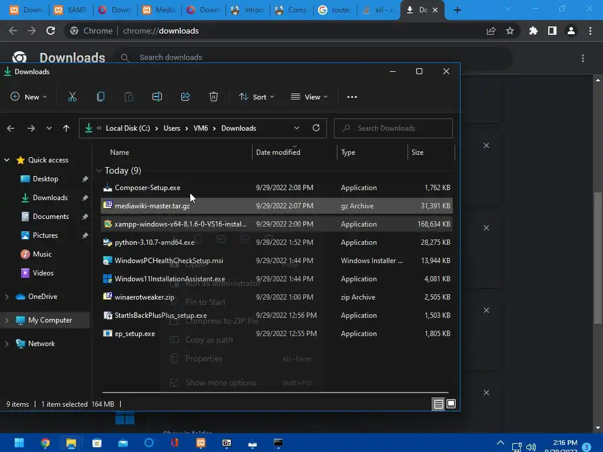Select Videos in navigation pane

point(43,273)
